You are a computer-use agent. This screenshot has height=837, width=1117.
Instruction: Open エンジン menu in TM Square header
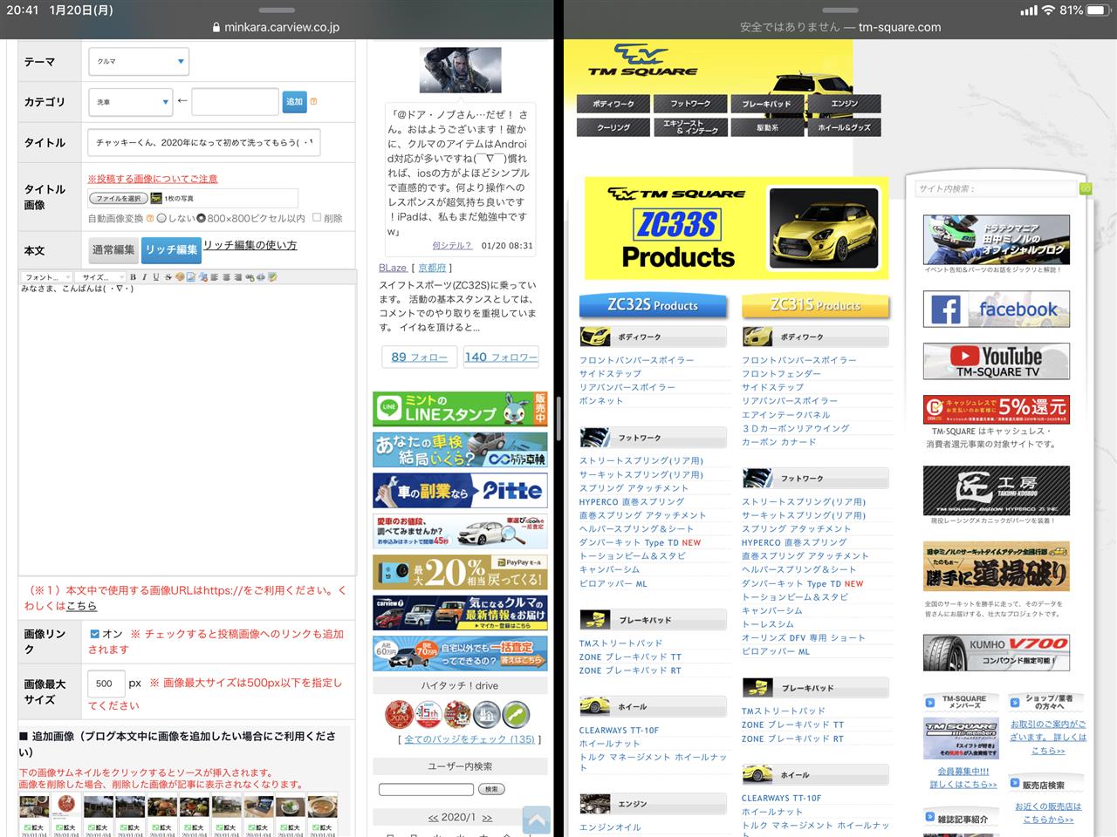(844, 104)
